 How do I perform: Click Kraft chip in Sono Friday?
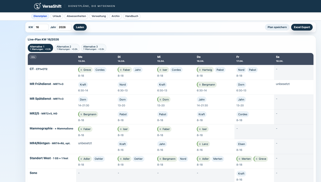click(x=241, y=174)
